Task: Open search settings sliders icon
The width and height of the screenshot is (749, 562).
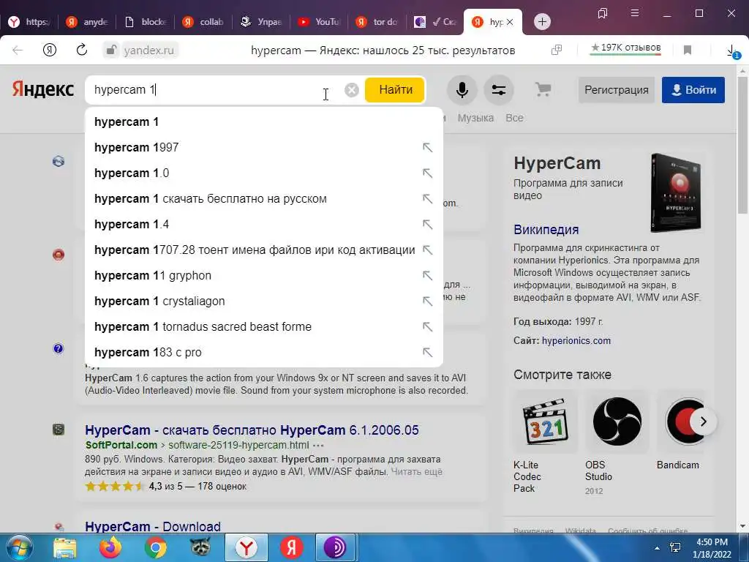Action: (x=499, y=90)
